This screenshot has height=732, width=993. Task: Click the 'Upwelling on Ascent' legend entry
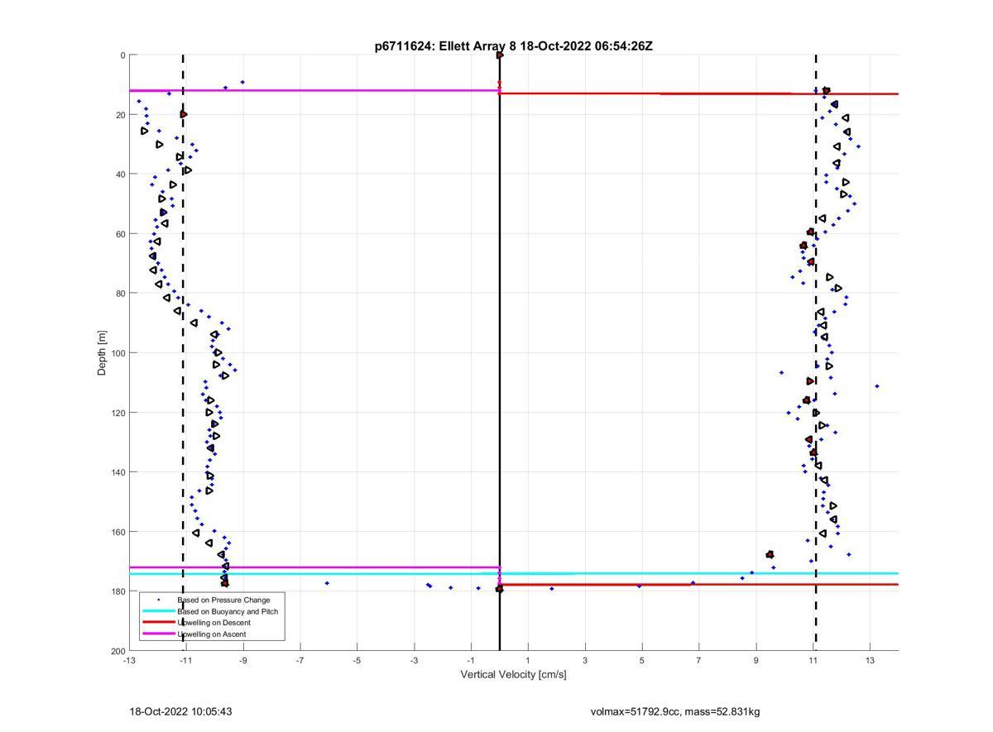point(211,634)
